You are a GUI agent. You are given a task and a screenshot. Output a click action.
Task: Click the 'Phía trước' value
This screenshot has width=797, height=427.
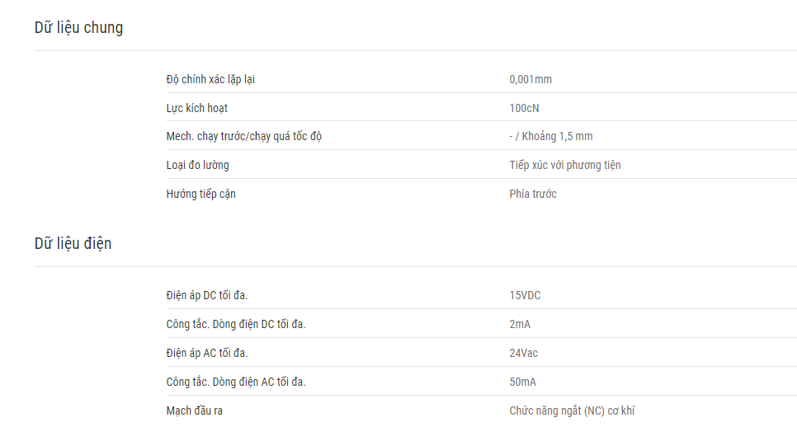click(533, 194)
